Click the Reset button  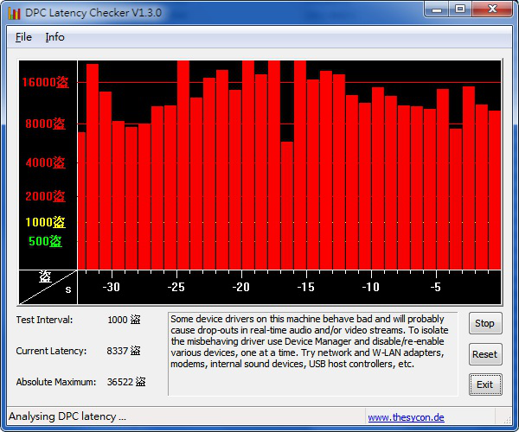[x=485, y=354]
